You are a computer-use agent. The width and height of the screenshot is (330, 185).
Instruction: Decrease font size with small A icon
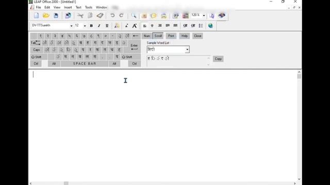(x=126, y=26)
